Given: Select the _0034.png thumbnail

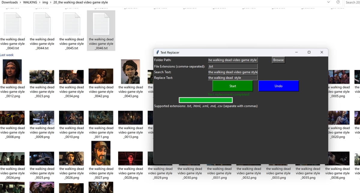Looking at the screenshot, I should (x=72, y=77).
